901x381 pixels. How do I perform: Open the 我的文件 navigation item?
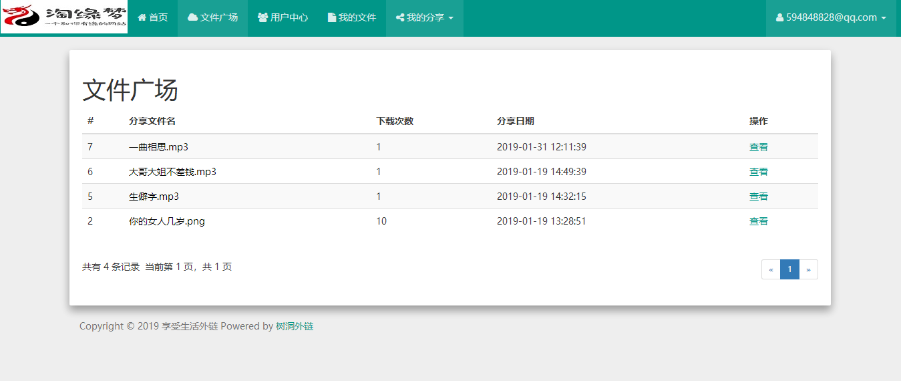[x=352, y=18]
